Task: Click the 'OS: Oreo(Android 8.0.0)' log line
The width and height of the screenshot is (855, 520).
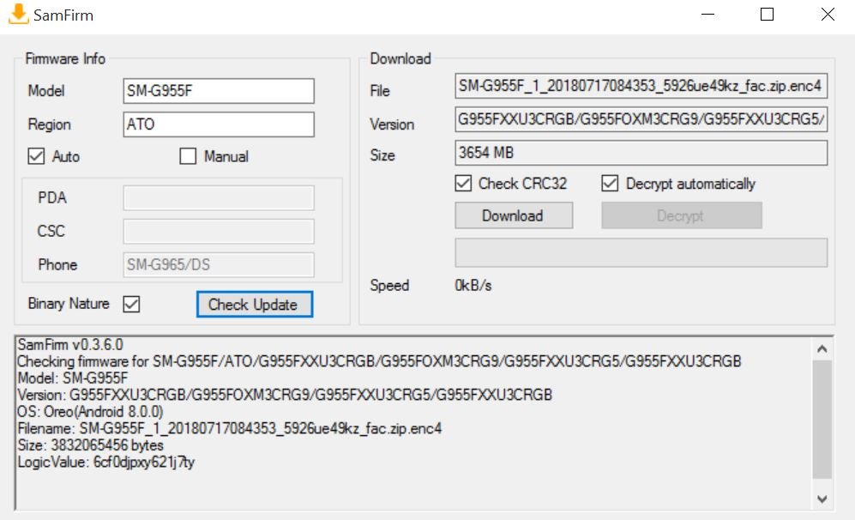Action: (91, 411)
